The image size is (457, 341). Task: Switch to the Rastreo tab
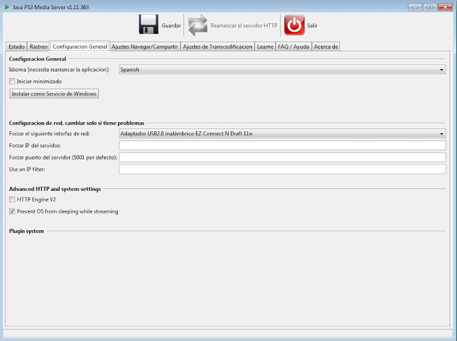click(38, 47)
